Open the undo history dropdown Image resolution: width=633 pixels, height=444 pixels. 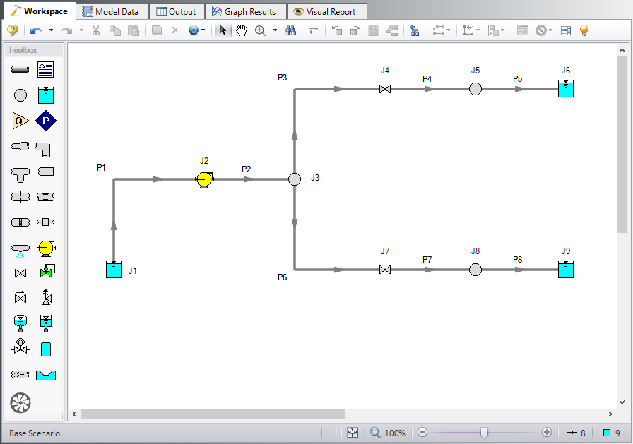coord(50,30)
